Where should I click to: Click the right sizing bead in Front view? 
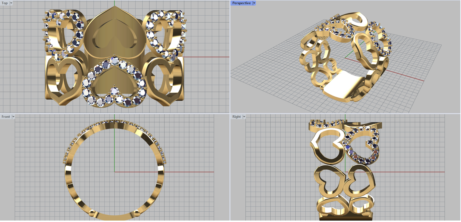tap(137, 213)
